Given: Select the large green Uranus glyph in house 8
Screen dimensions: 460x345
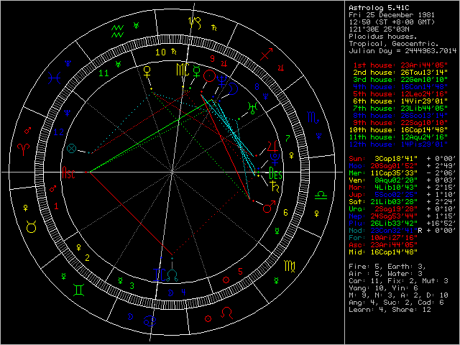Looking at the screenshot, I should (x=252, y=108).
